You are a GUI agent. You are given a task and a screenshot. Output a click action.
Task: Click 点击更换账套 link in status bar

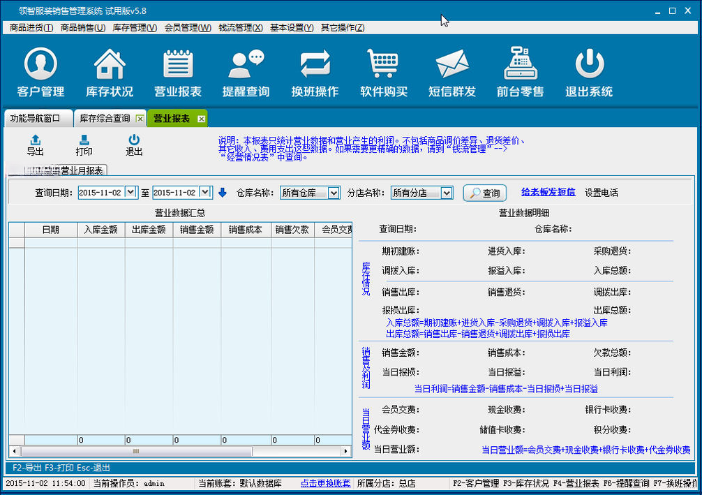[325, 483]
